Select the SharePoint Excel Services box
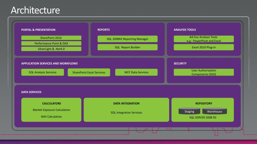 [89, 72]
